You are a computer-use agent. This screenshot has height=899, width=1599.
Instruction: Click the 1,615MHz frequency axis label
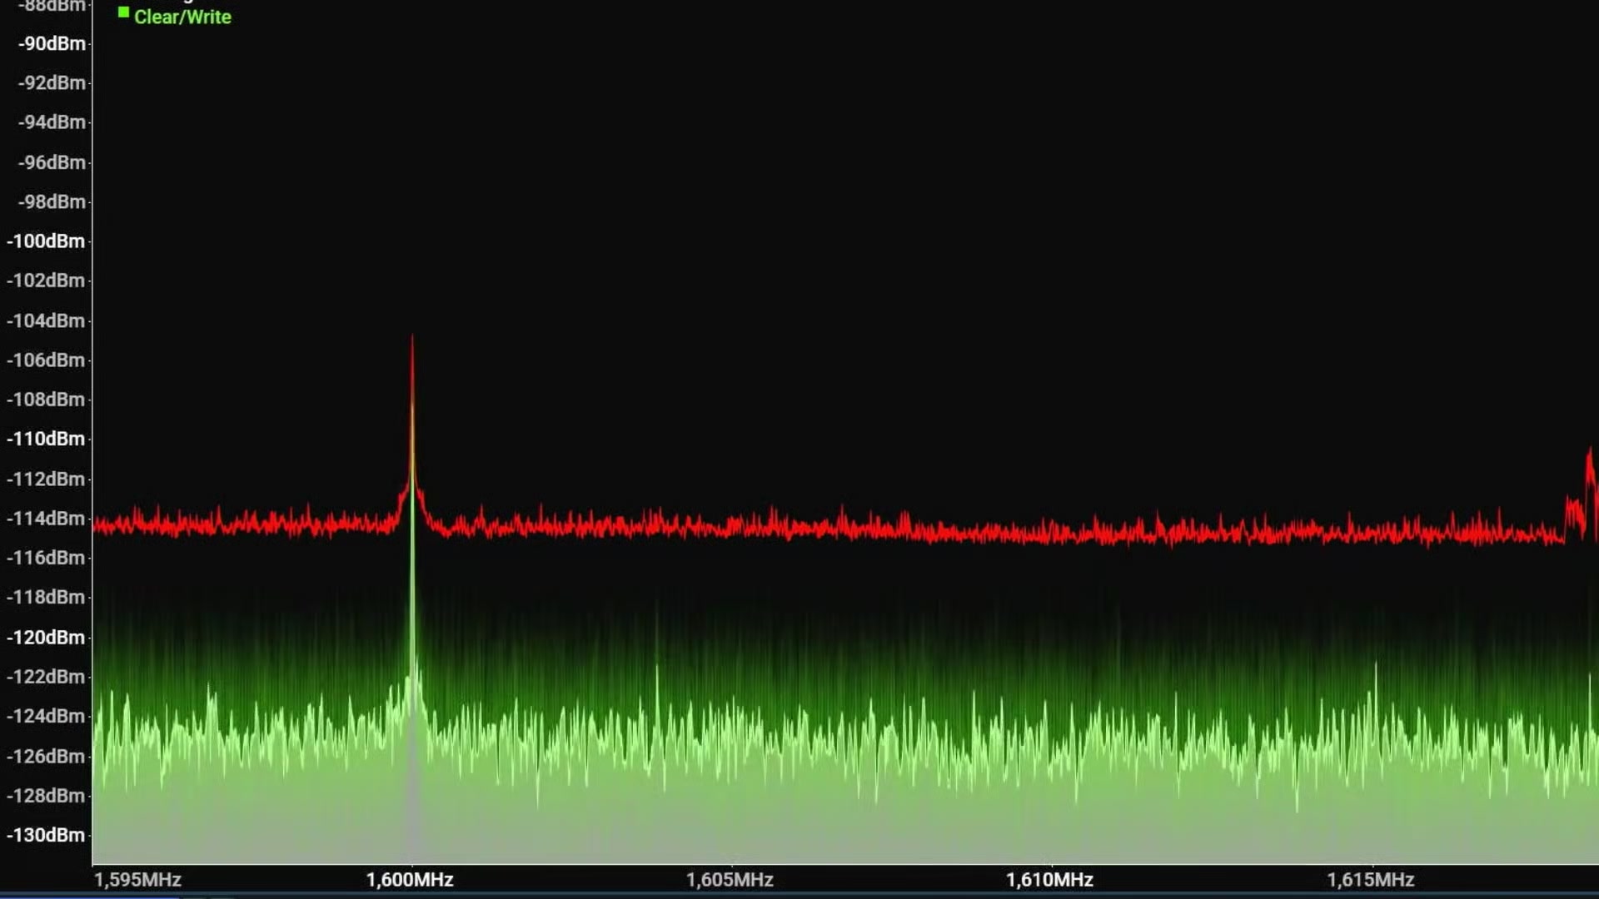[x=1370, y=880]
